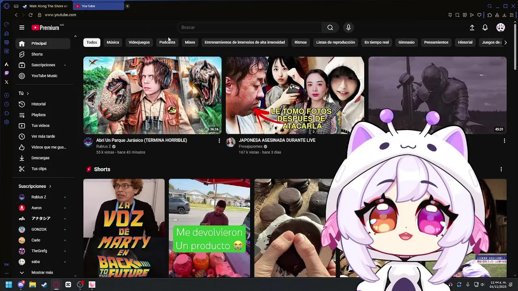
Task: Open Twitch in the Opera sidebar
Action: click(6, 73)
